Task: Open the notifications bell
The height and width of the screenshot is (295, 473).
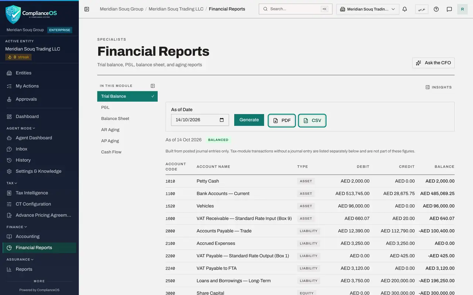Action: coord(405,9)
